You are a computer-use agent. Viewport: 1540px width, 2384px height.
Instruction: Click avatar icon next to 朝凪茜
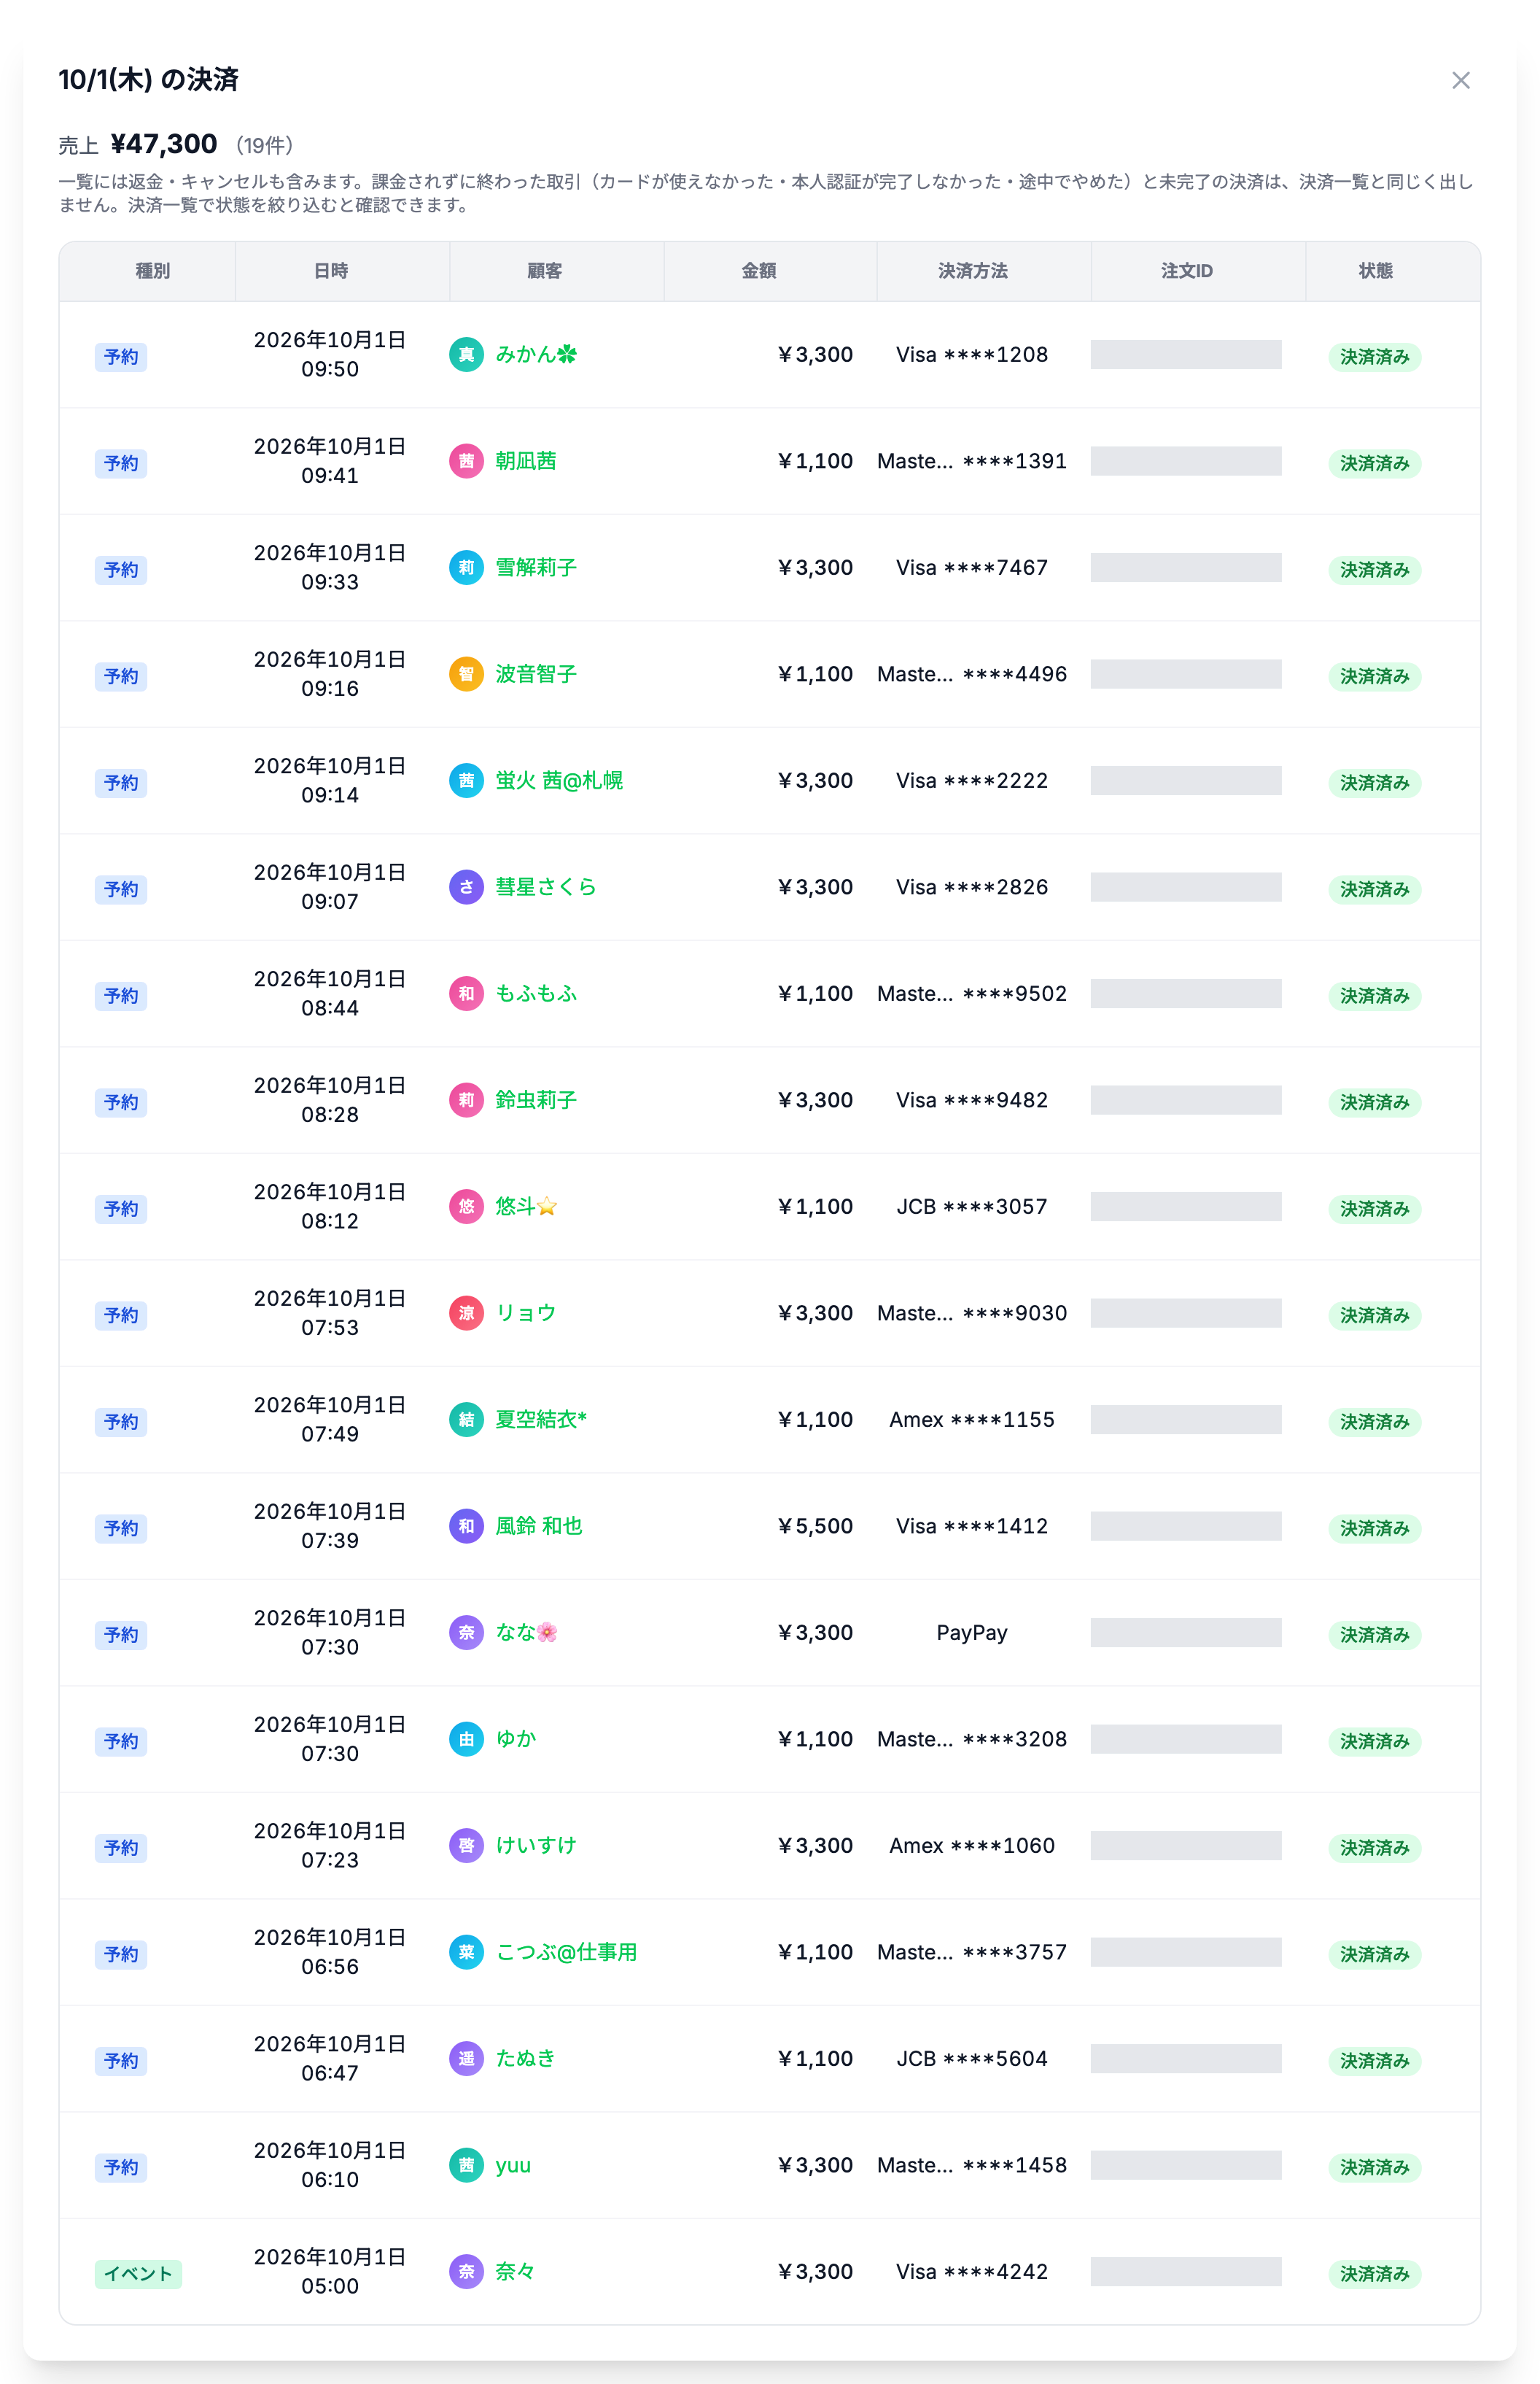coord(466,461)
